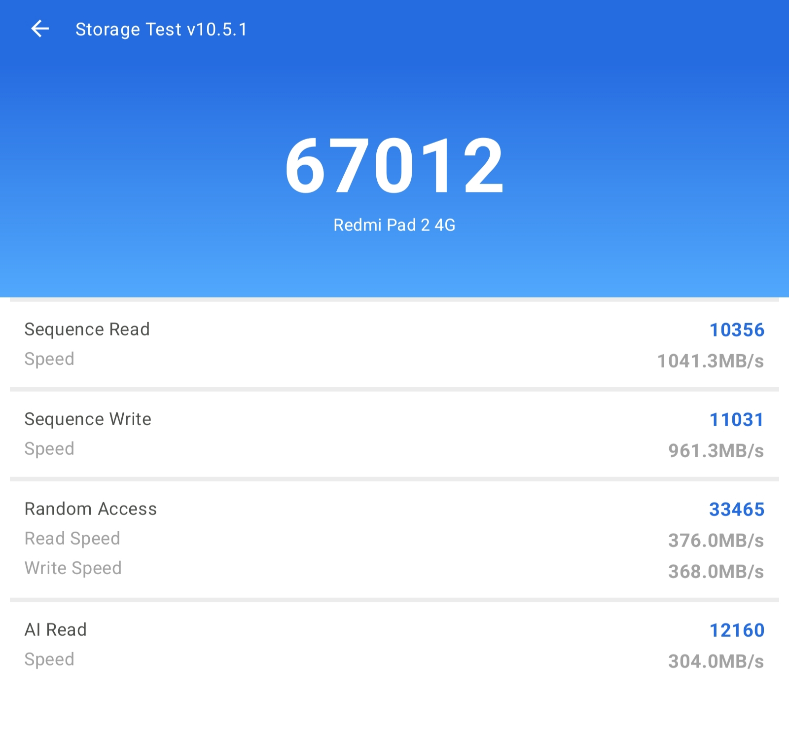Tap the 'Sequence Write' label
Viewport: 789px width, 733px height.
(x=88, y=419)
